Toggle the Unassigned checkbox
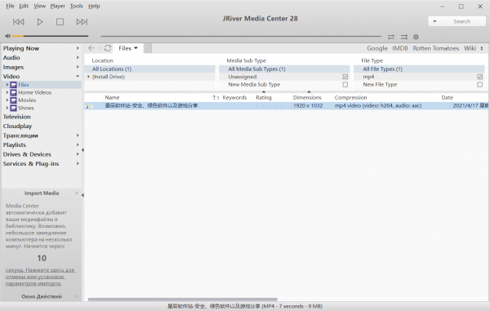 [345, 77]
